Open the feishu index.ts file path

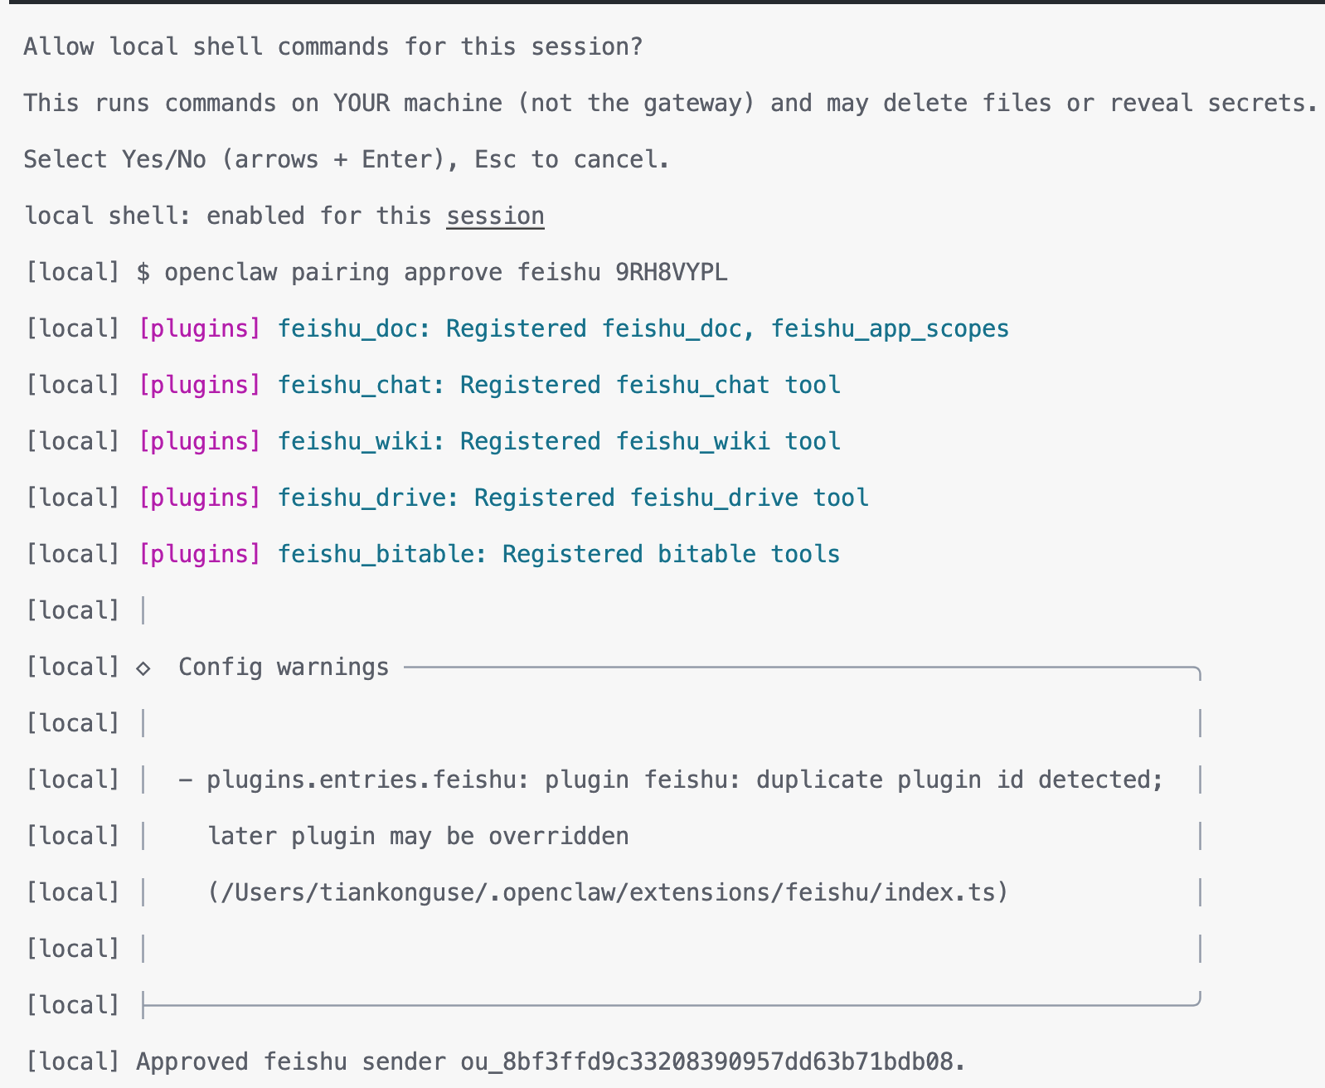608,893
